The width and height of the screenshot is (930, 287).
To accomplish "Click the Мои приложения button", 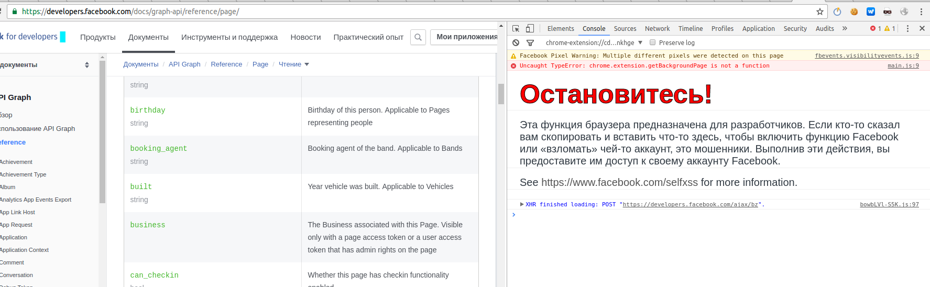I will [x=464, y=37].
